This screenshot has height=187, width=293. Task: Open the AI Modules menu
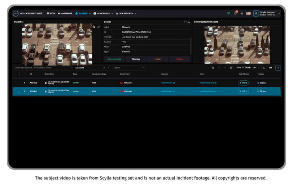102,13
